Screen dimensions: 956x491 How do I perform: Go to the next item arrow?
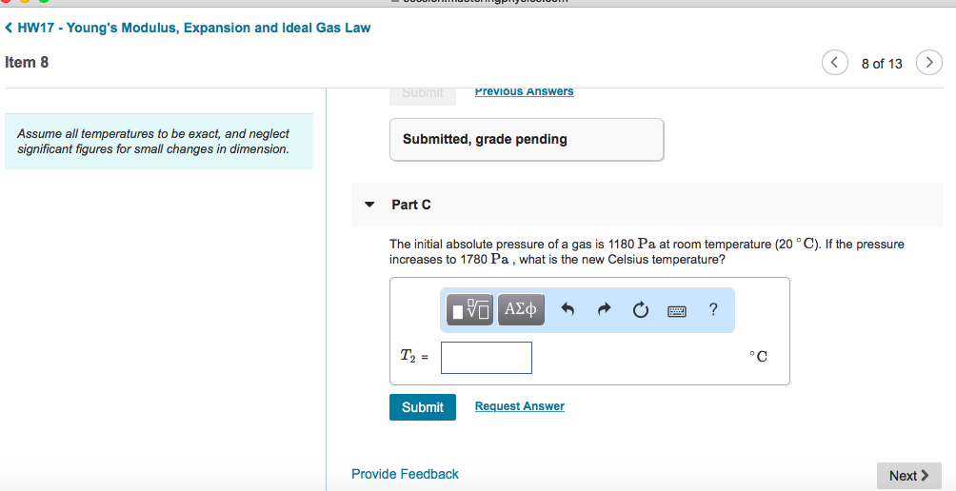tap(928, 63)
